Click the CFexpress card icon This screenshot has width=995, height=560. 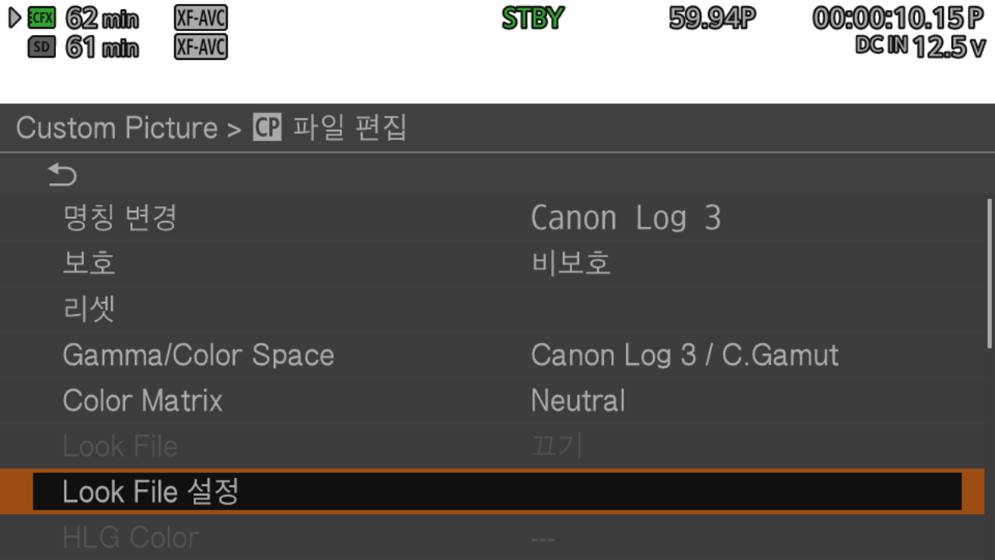pos(41,18)
